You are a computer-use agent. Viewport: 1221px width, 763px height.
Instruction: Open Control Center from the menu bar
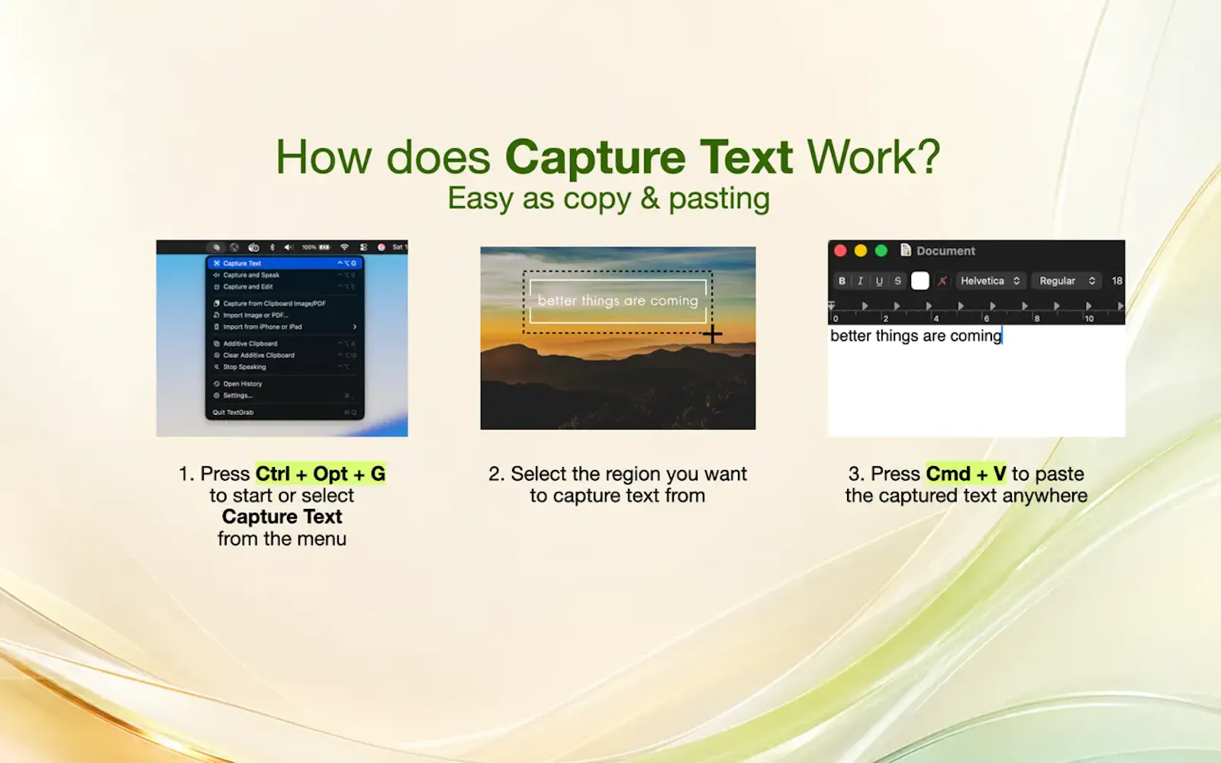tap(363, 247)
